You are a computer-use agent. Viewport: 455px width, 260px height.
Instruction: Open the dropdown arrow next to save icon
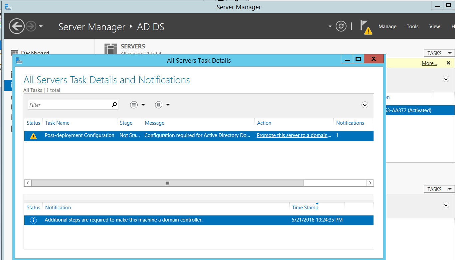168,105
